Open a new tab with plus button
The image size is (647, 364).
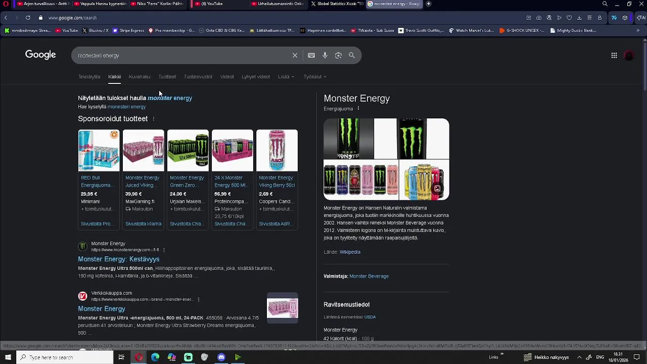[x=429, y=4]
